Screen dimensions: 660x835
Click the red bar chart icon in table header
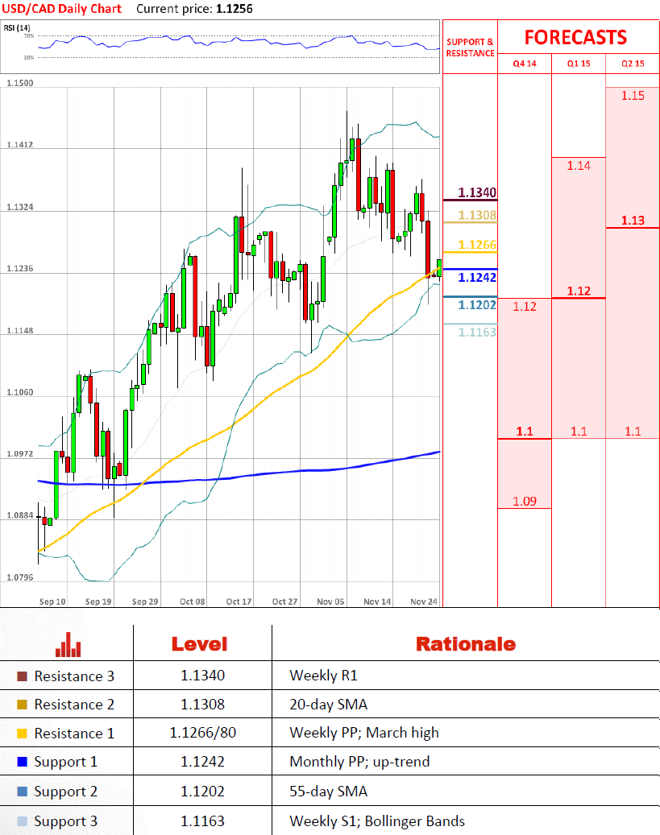click(x=68, y=644)
